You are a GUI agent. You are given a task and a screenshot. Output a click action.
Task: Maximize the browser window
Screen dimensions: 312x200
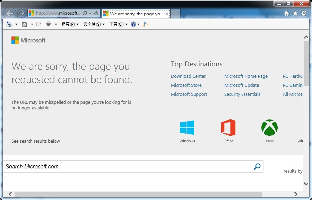click(288, 3)
